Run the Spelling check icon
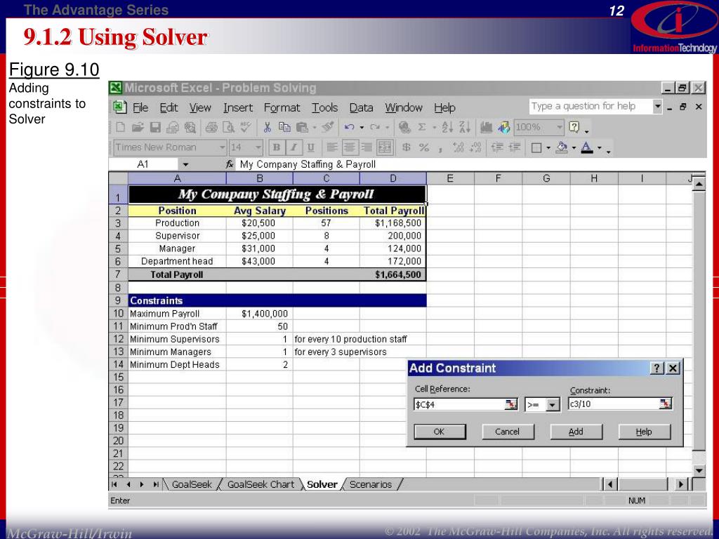This screenshot has width=719, height=539. [246, 128]
